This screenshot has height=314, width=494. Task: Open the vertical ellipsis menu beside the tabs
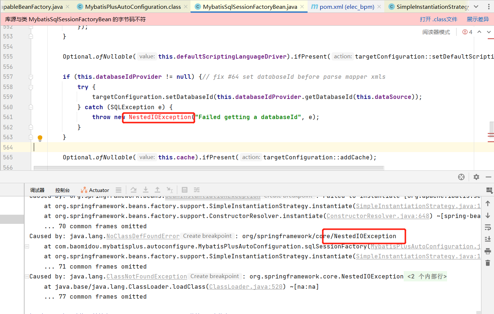click(488, 6)
